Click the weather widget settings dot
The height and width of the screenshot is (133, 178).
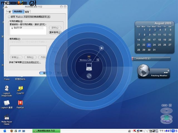tap(168, 71)
